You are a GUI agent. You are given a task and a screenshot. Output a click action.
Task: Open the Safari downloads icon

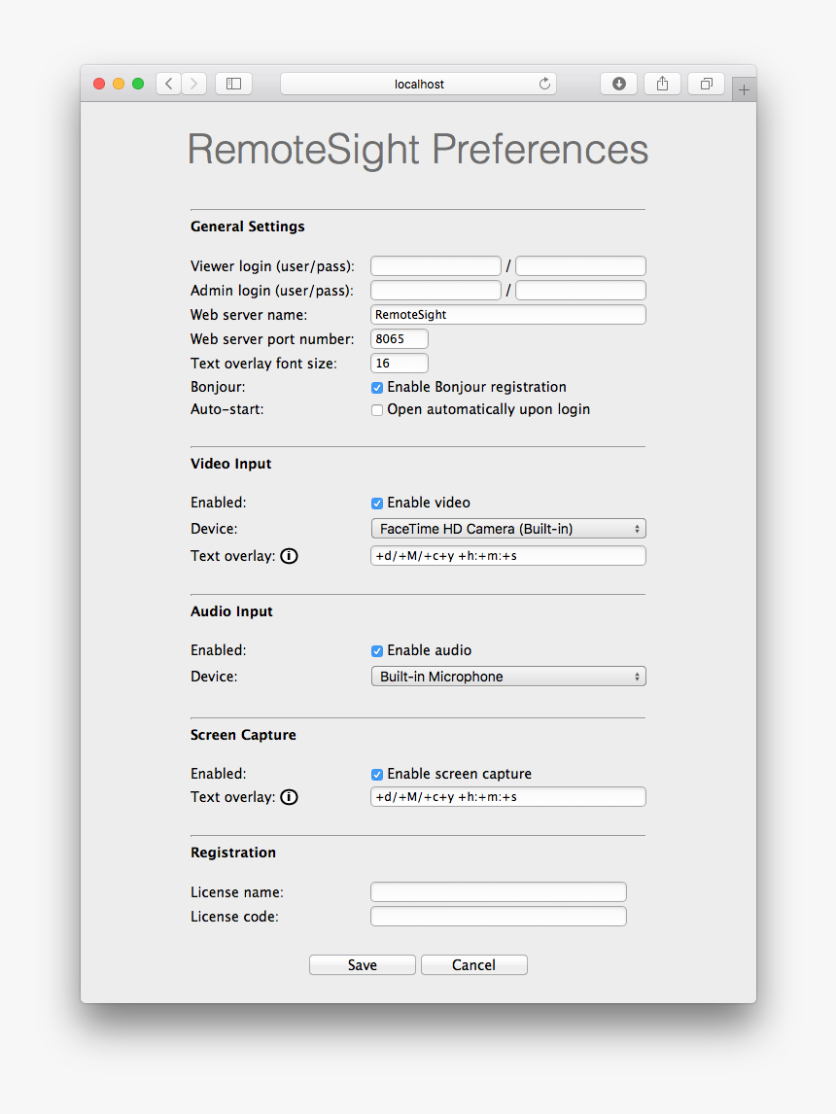[618, 84]
